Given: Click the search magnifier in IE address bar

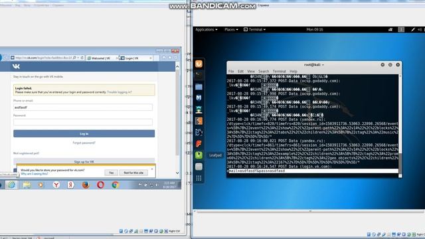Looking at the screenshot, I should (74, 58).
